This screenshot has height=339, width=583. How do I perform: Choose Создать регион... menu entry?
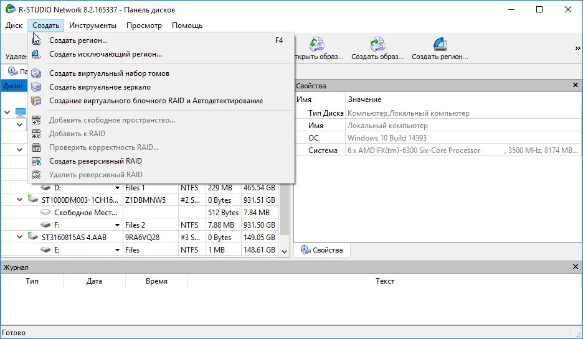point(161,40)
